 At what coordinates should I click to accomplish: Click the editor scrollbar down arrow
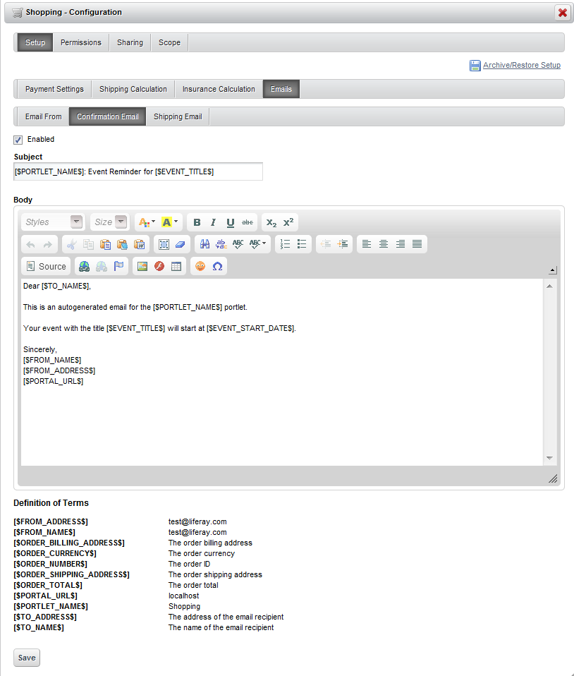point(549,458)
